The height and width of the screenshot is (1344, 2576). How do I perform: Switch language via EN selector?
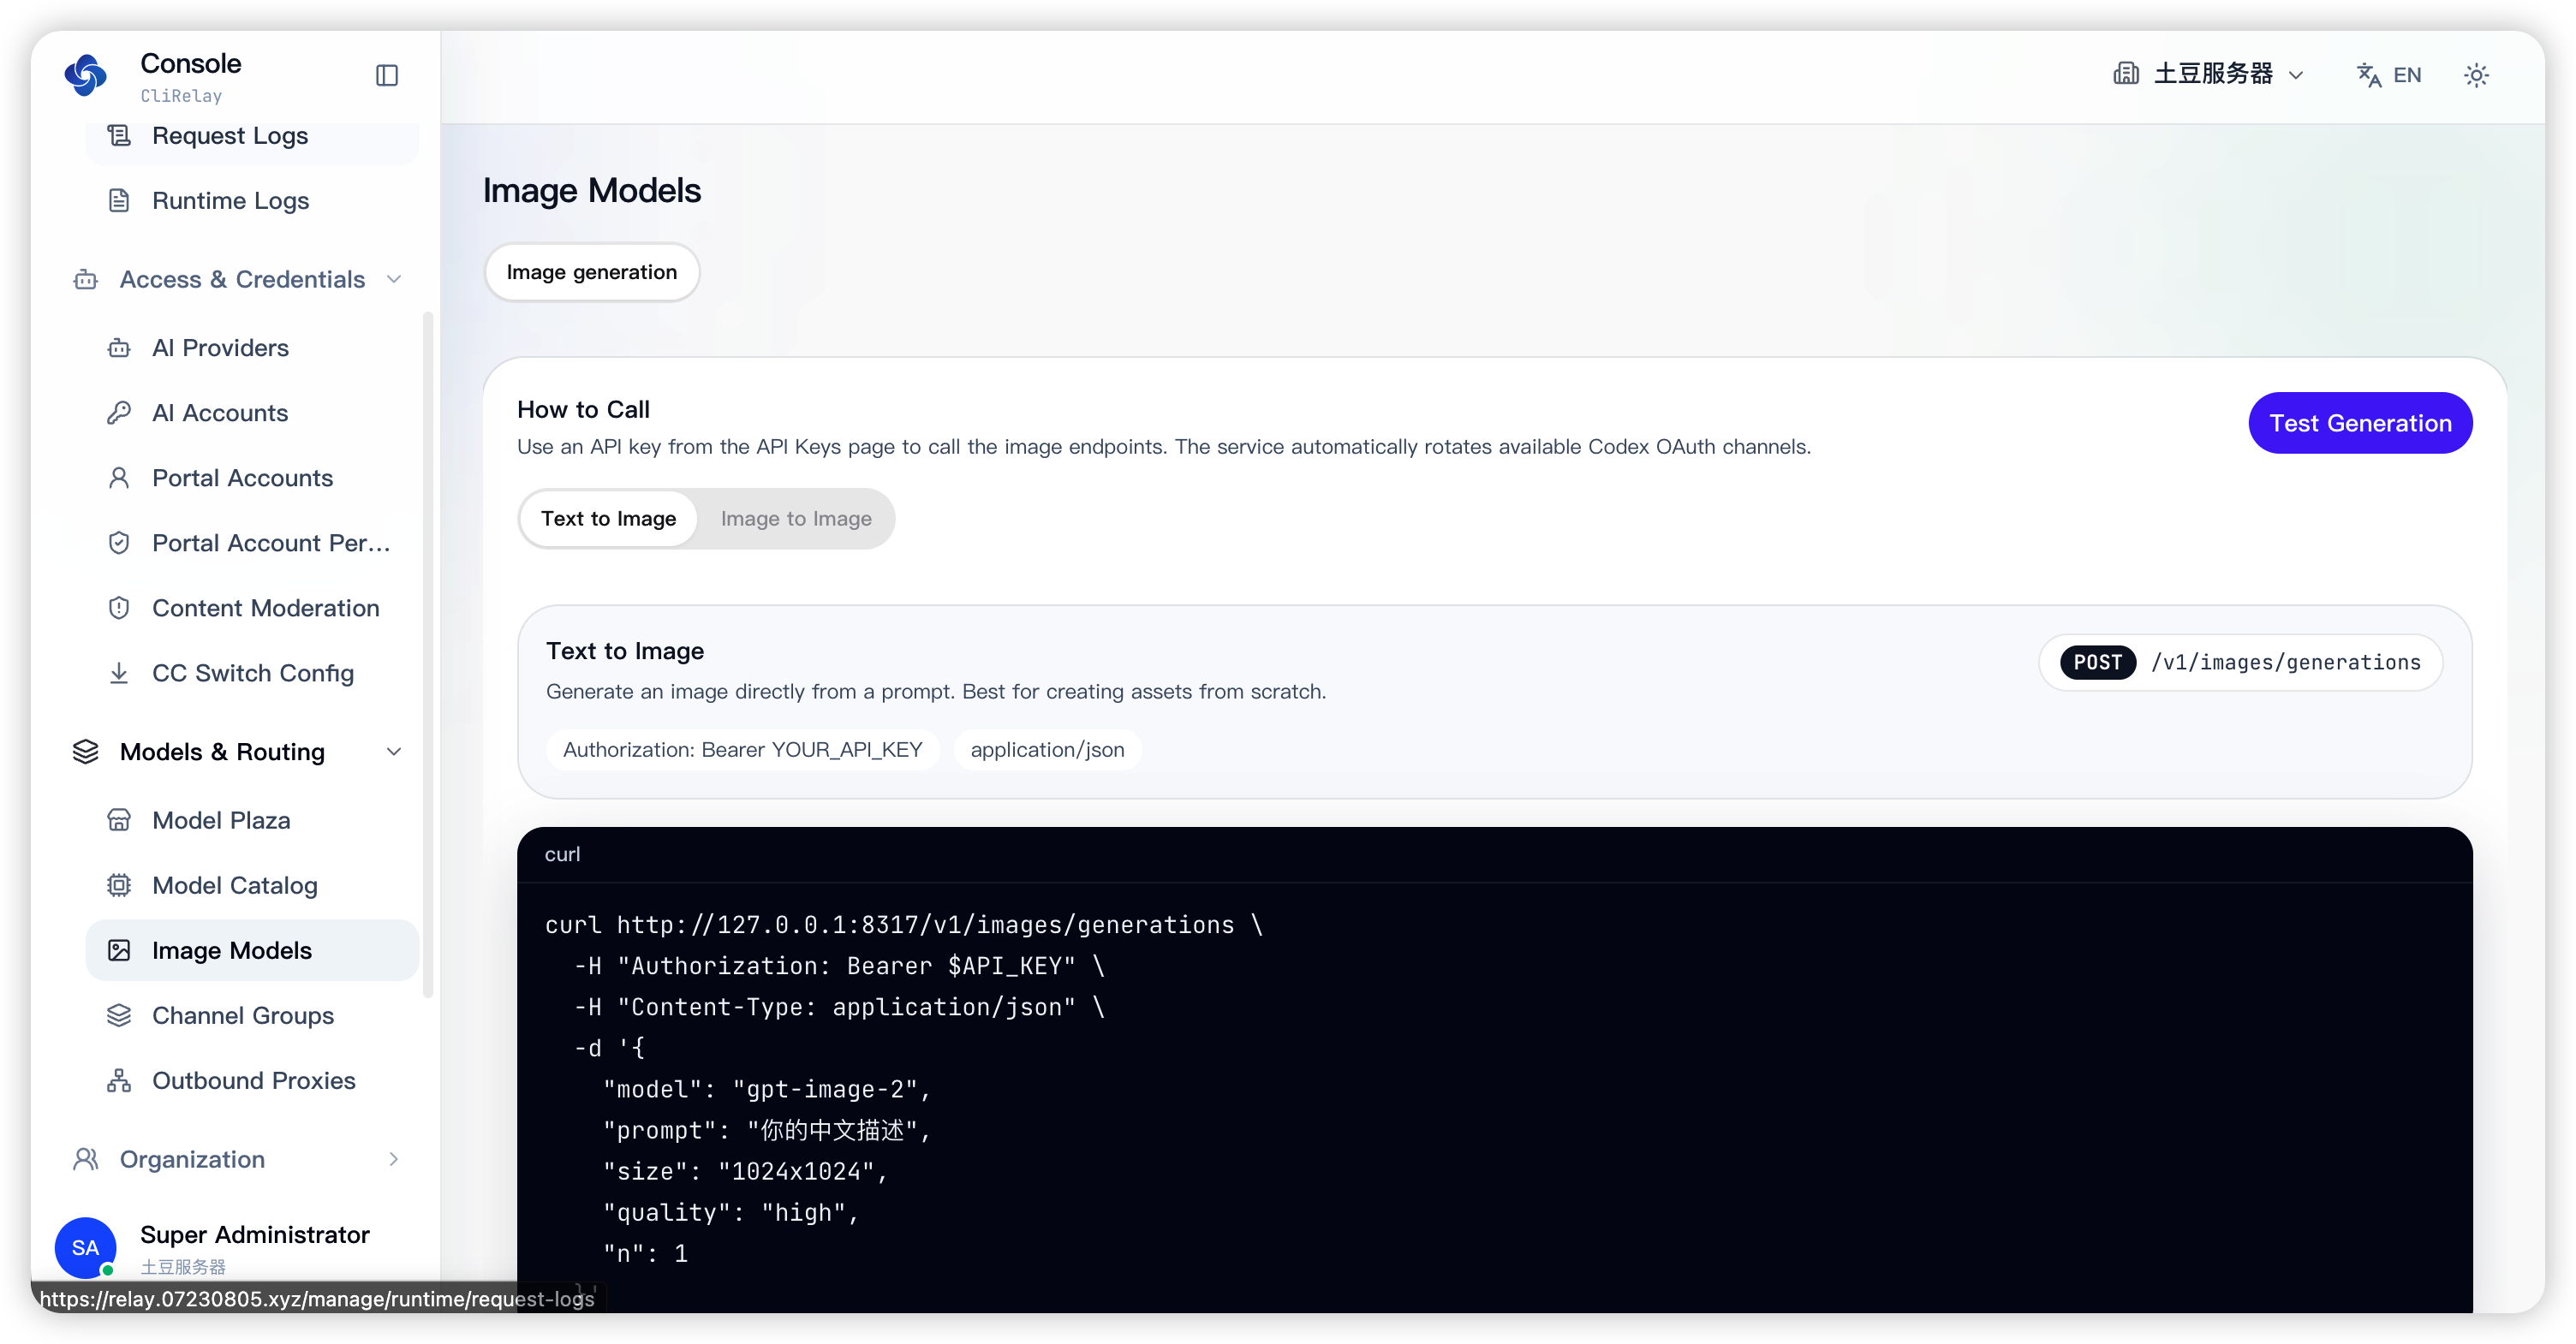(x=2389, y=75)
